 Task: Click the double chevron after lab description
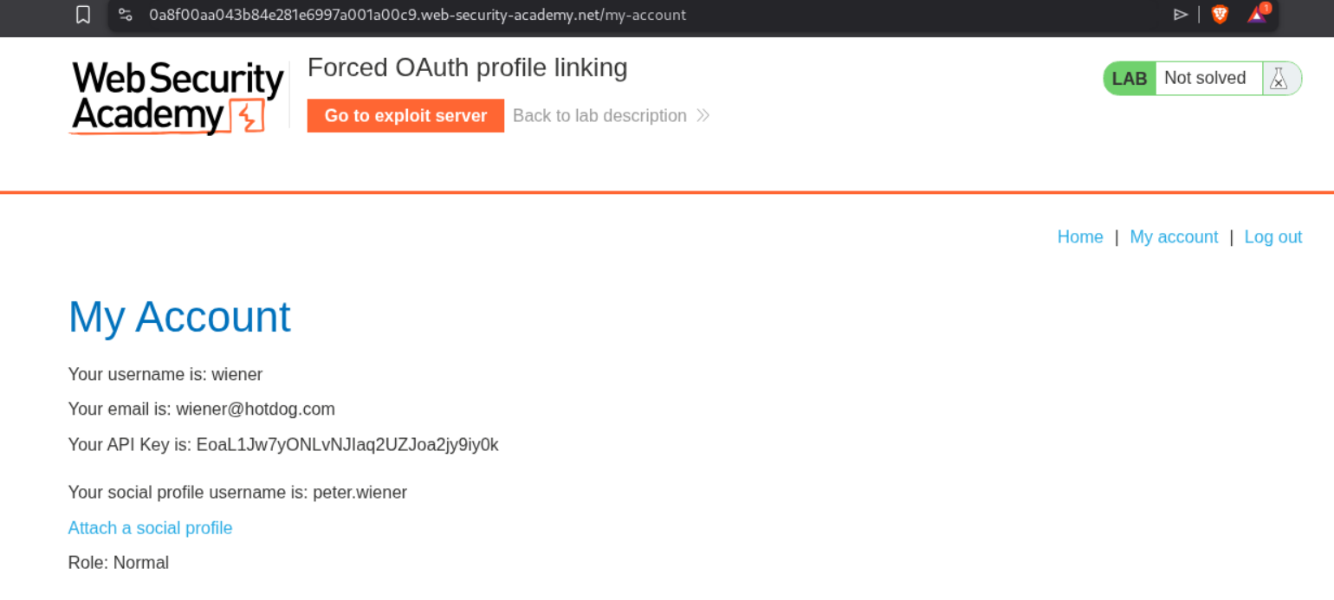click(x=703, y=116)
